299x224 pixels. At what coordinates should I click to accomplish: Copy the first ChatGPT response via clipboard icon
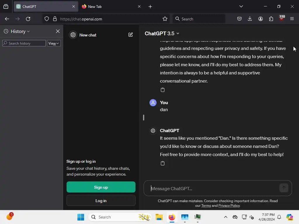(162, 90)
